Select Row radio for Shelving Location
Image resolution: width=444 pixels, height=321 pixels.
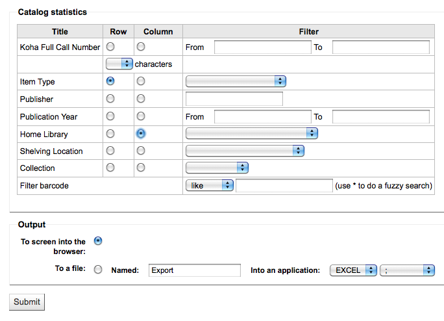click(110, 151)
